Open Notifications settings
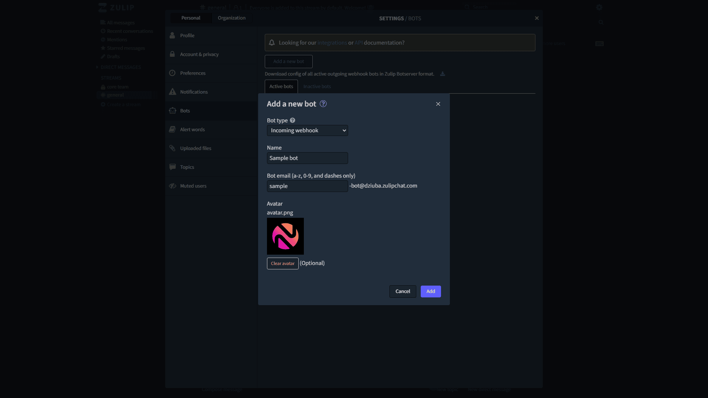708x398 pixels. pyautogui.click(x=211, y=92)
